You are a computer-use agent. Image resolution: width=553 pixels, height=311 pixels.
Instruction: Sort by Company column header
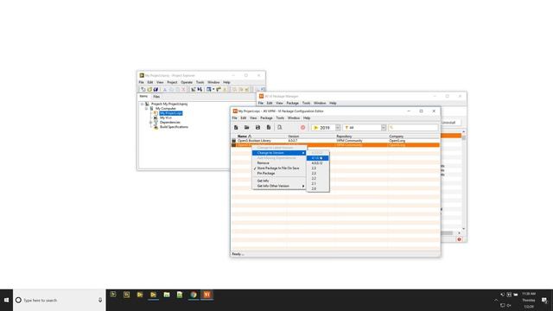point(396,136)
